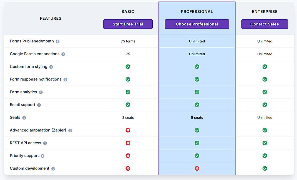Image resolution: width=297 pixels, height=180 pixels.
Task: Click the info icon beside Forms Published/month
Action: click(x=58, y=41)
